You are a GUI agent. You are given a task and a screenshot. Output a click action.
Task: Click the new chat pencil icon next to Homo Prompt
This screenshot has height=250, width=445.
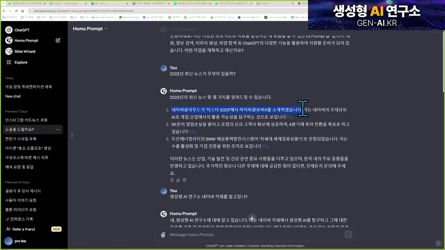pyautogui.click(x=58, y=40)
